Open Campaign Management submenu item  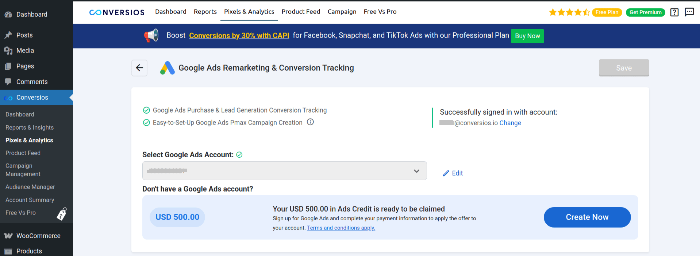click(23, 170)
